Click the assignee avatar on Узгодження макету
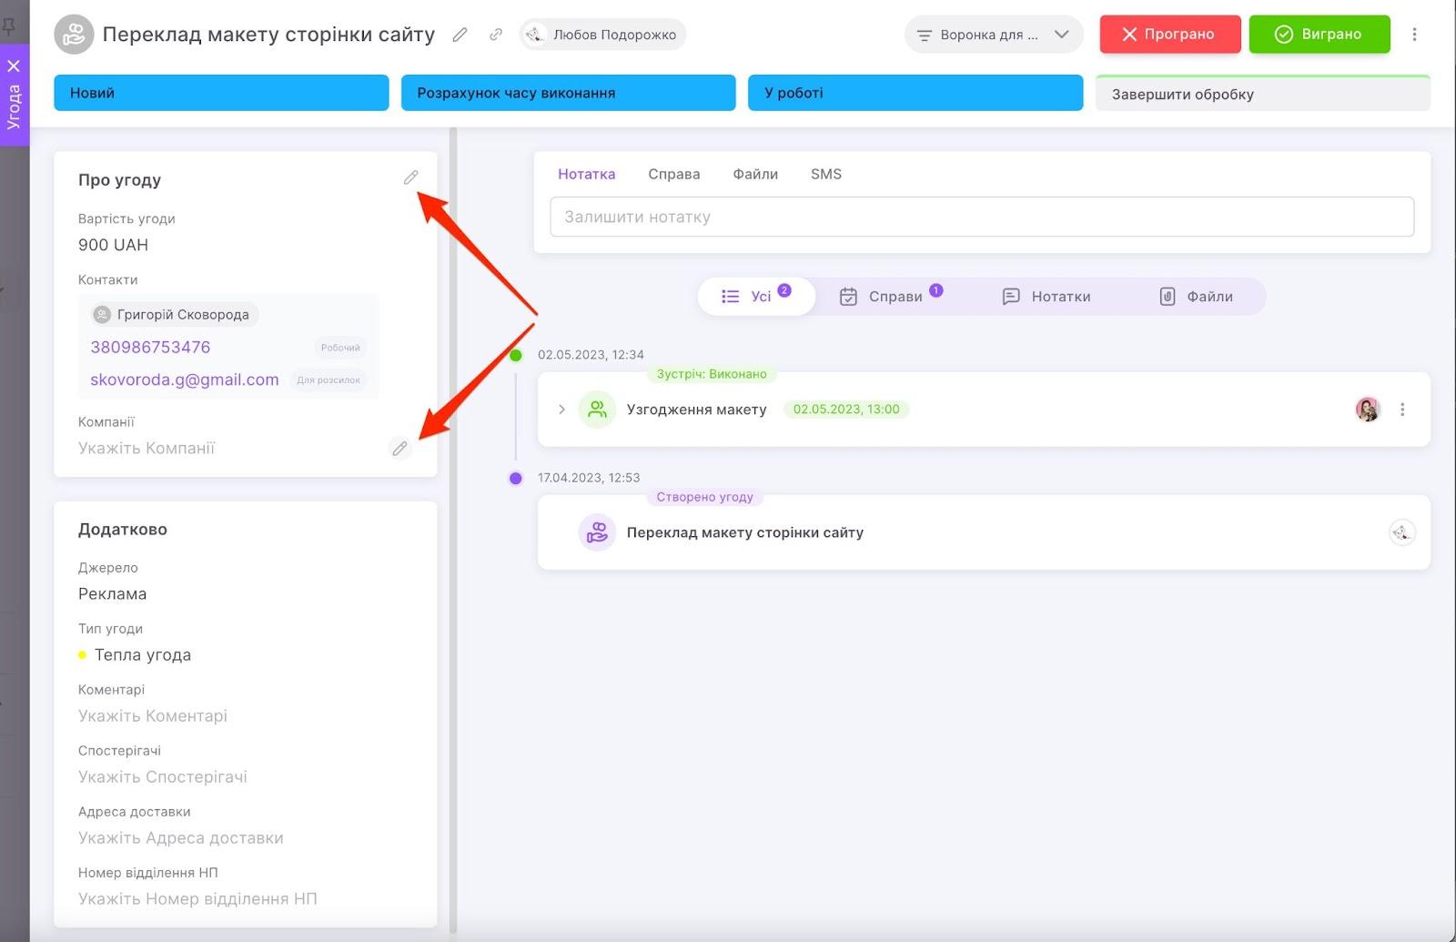Viewport: 1456px width, 942px height. (x=1368, y=410)
